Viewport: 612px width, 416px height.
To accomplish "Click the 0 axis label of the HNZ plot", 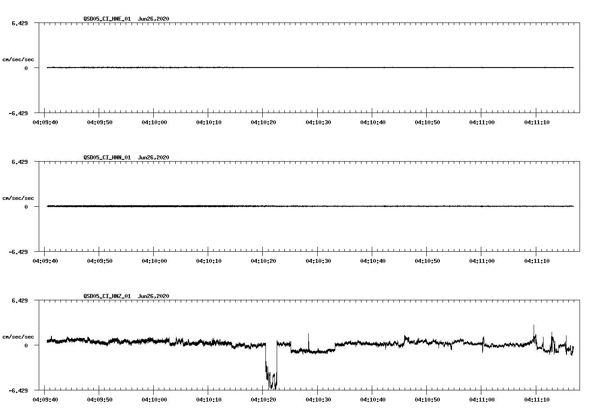I will click(x=26, y=346).
